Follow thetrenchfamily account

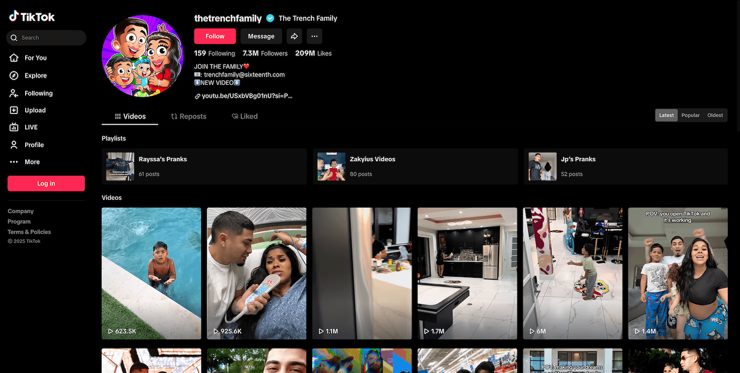[215, 36]
